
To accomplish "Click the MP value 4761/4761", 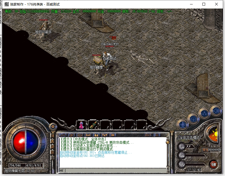I will (x=34, y=165).
